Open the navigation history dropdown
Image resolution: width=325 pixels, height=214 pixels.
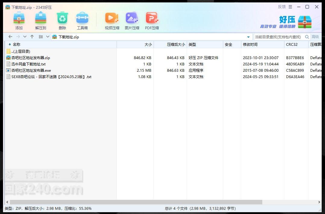tap(25, 37)
